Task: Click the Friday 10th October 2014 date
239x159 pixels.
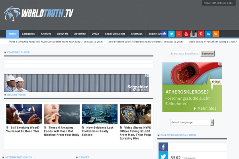Action: 219,3
